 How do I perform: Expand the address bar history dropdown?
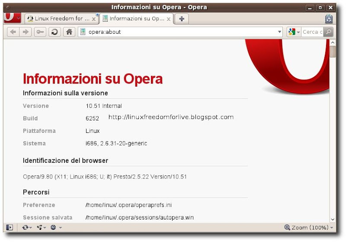coord(279,32)
